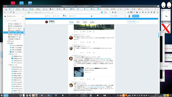Collapse the グループA bookmark folder
Image resolution: width=172 pixels, height=97 pixels.
click(x=9, y=54)
